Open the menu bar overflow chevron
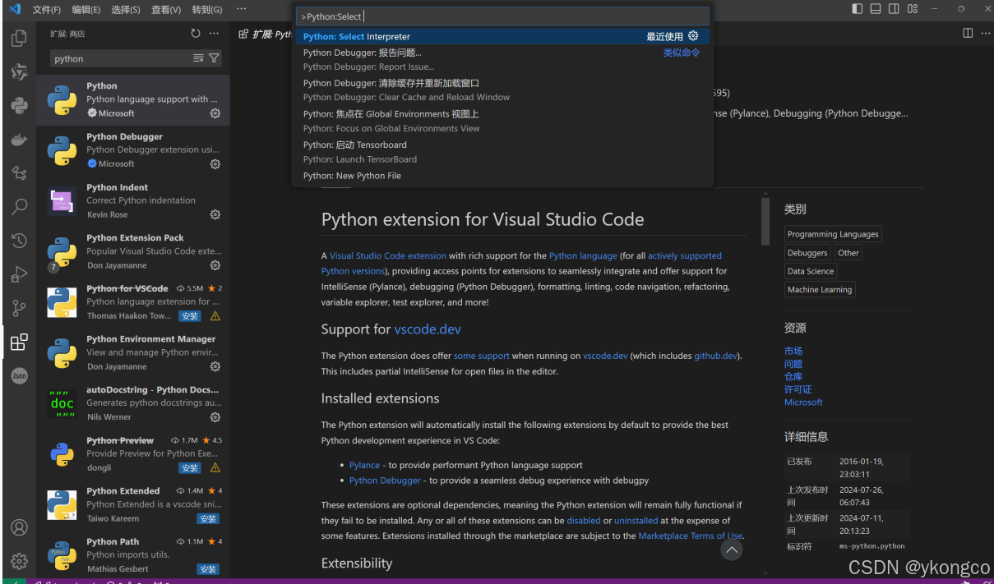The width and height of the screenshot is (994, 584). pyautogui.click(x=241, y=9)
